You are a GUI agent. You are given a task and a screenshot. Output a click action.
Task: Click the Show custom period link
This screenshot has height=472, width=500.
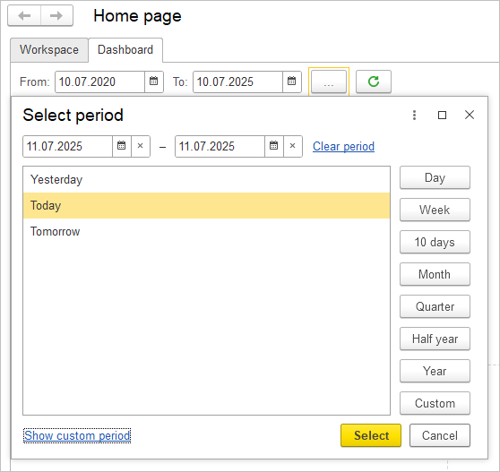tap(77, 435)
